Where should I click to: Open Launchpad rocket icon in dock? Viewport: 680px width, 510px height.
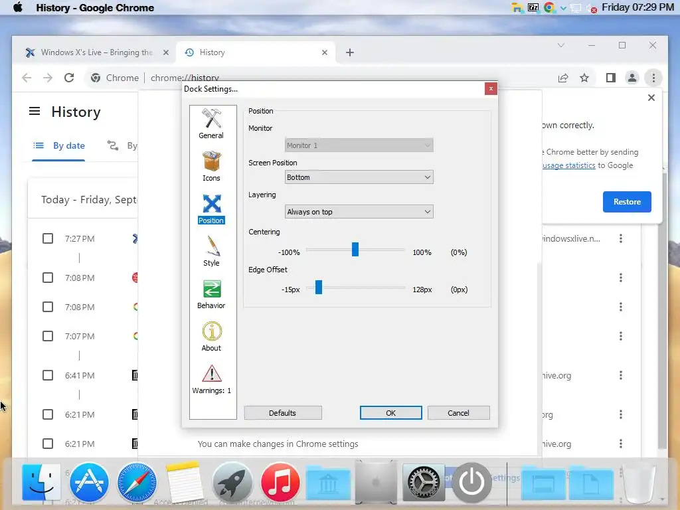[232, 482]
